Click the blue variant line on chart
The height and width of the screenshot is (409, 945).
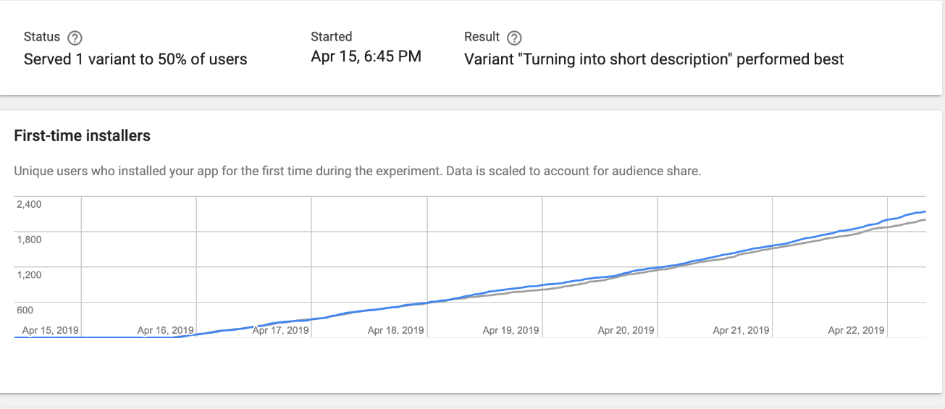pyautogui.click(x=909, y=214)
